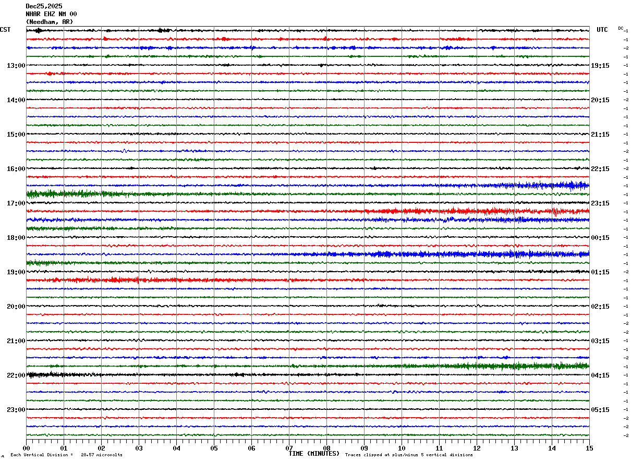Click the Each Vertical Division microvolts note
This screenshot has height=462, width=631.
point(66,455)
